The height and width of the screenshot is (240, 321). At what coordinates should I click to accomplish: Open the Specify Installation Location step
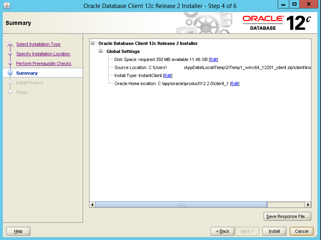(x=43, y=54)
